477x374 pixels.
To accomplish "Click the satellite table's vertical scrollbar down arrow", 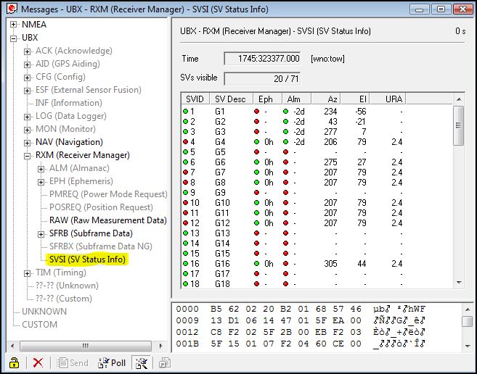I will [x=458, y=283].
